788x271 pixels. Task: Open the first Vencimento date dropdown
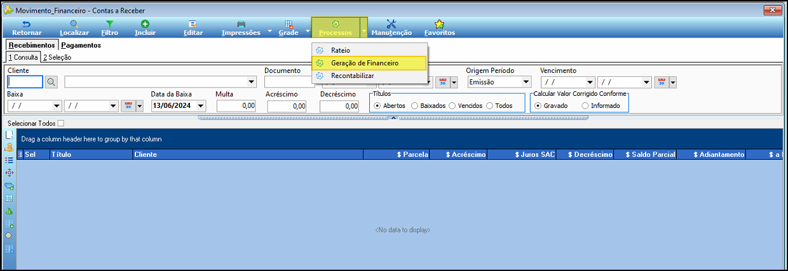(590, 83)
